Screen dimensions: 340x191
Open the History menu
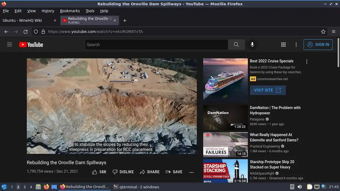pyautogui.click(x=48, y=11)
